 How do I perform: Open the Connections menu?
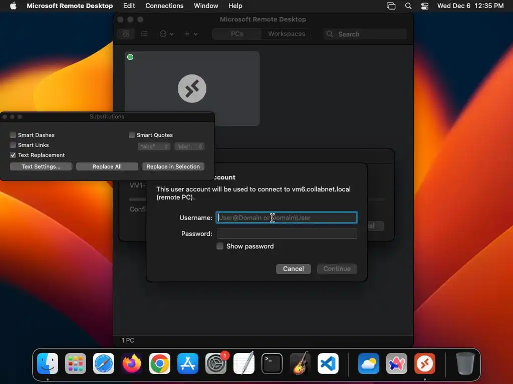[x=164, y=5]
